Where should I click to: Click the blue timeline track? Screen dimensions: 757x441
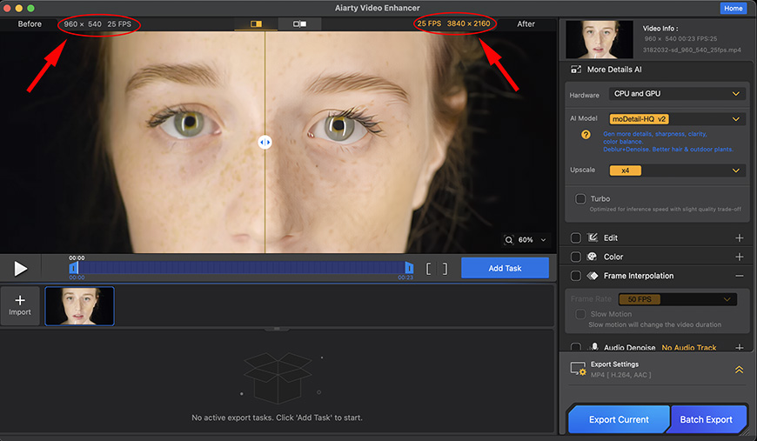coord(241,268)
